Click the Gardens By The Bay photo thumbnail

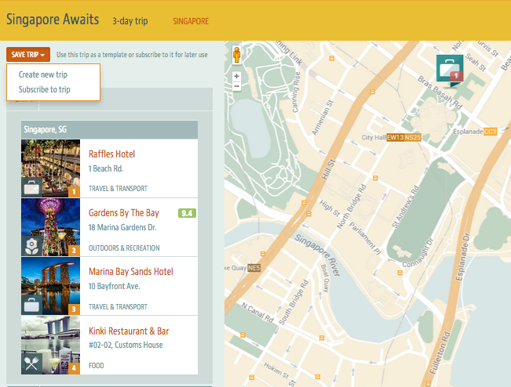(50, 227)
